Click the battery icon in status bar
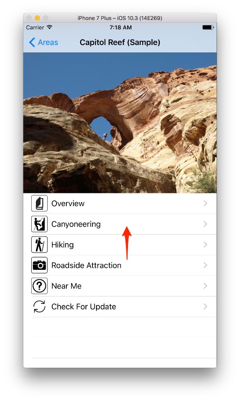 coord(208,27)
